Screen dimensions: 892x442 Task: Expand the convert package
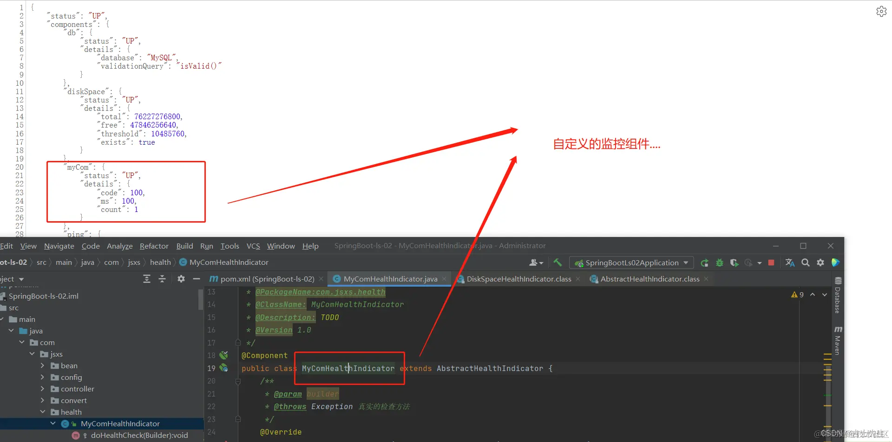42,400
